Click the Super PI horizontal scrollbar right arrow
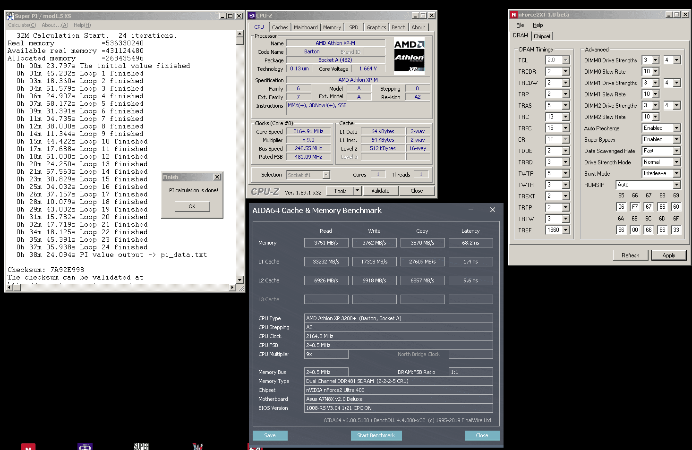The width and height of the screenshot is (692, 450). coord(232,287)
